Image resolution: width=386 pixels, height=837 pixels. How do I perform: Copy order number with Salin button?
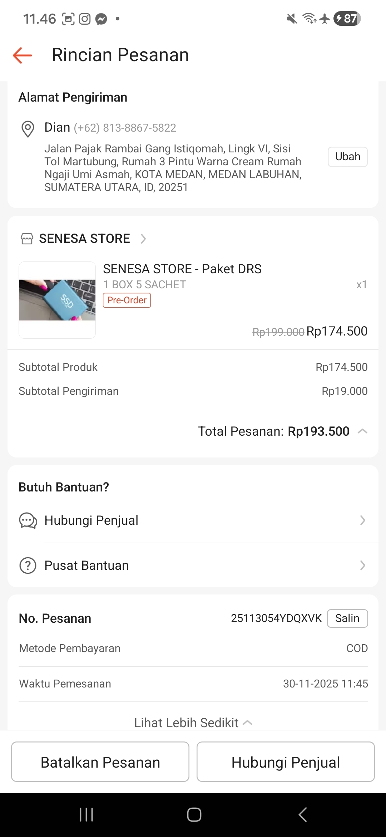pyautogui.click(x=347, y=618)
